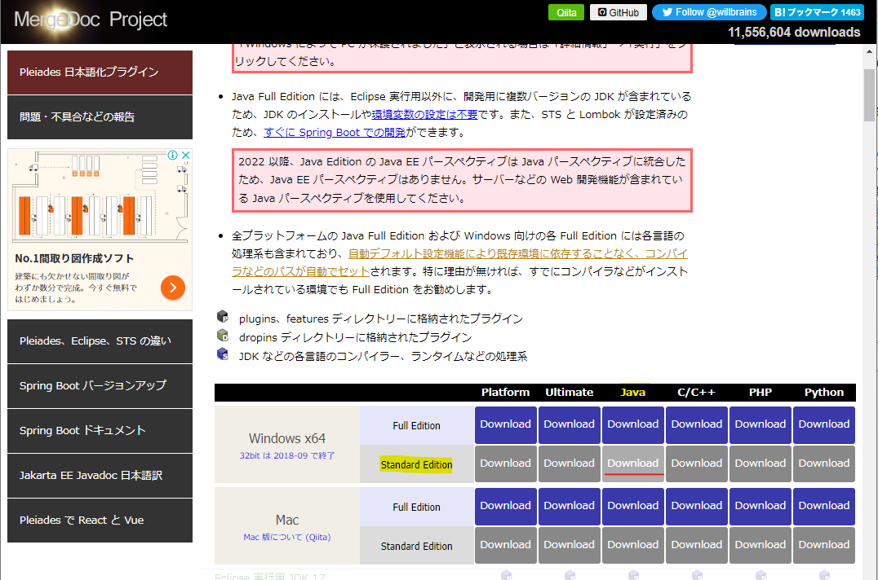Download Windows Standard Edition PHP
The width and height of the screenshot is (878, 580).
(x=760, y=464)
